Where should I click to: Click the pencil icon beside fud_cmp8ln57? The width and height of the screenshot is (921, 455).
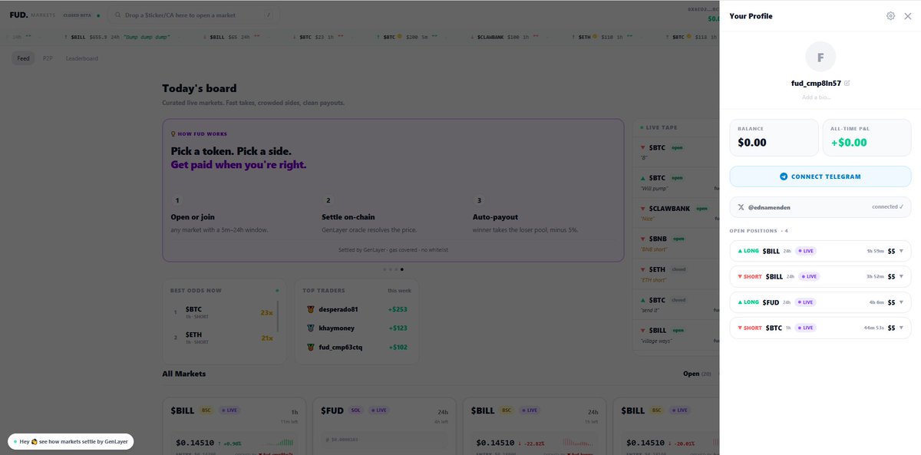click(x=847, y=83)
